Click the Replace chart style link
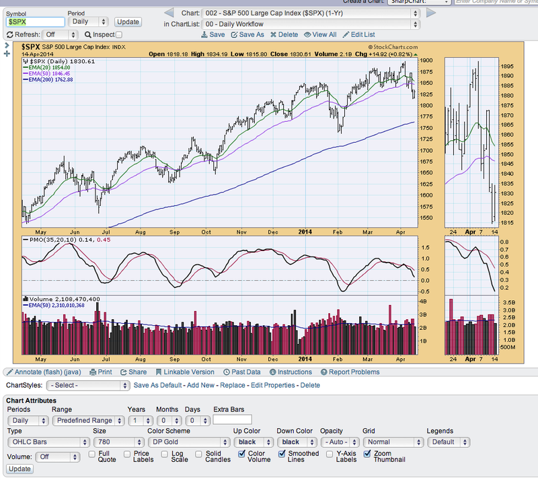The width and height of the screenshot is (538, 480). (x=233, y=386)
